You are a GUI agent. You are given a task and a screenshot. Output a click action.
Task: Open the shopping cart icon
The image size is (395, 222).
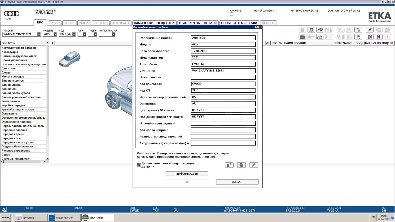tap(358, 37)
